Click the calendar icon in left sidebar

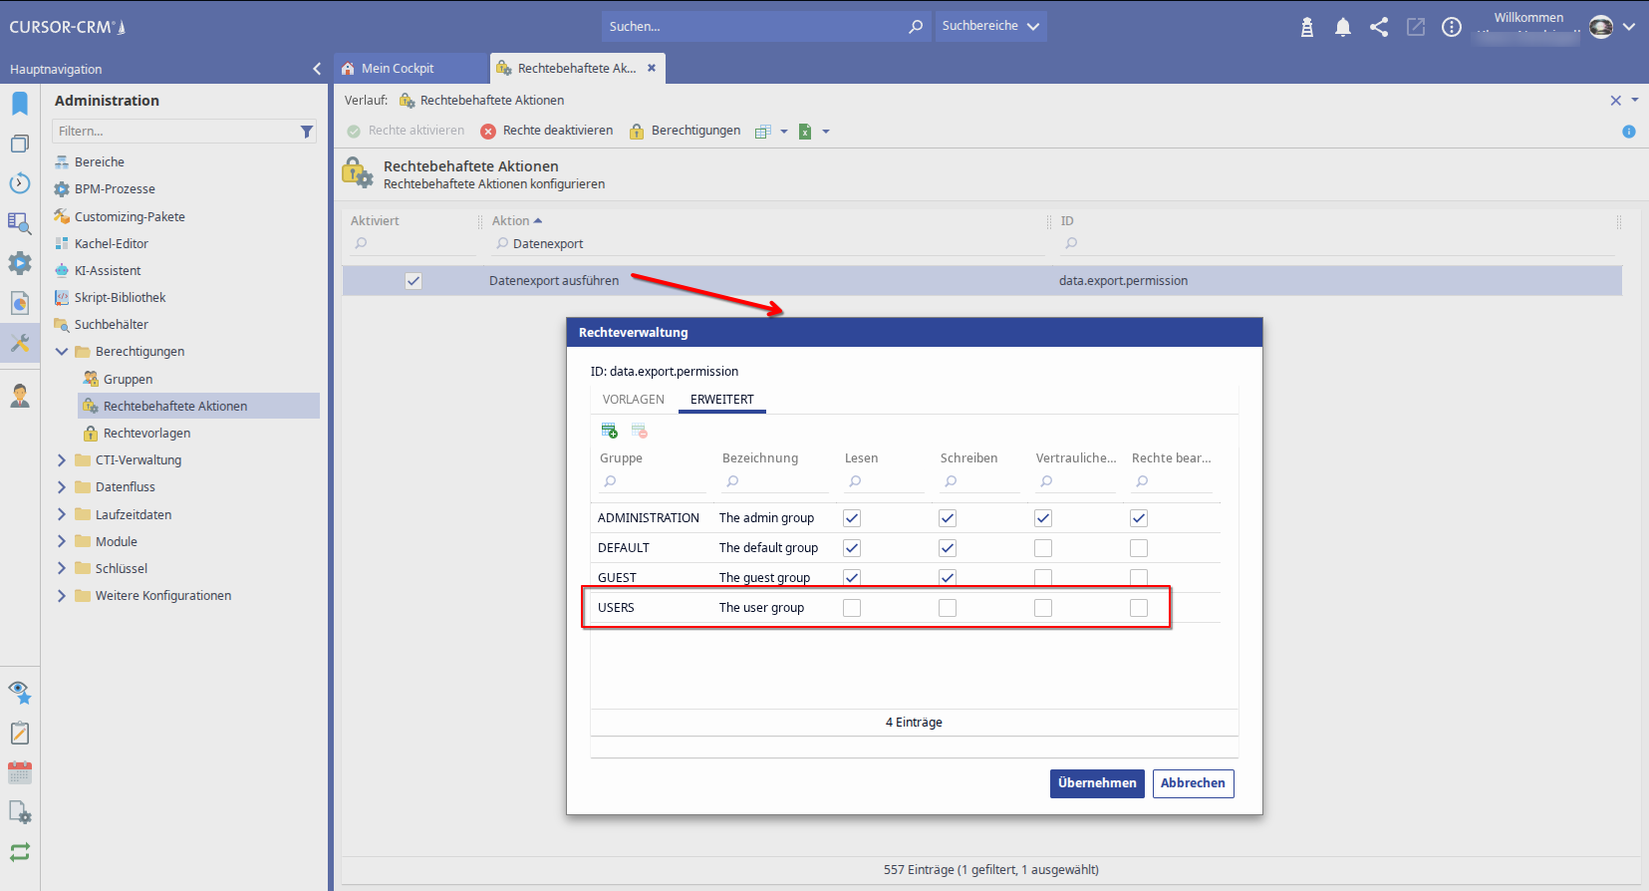click(19, 772)
